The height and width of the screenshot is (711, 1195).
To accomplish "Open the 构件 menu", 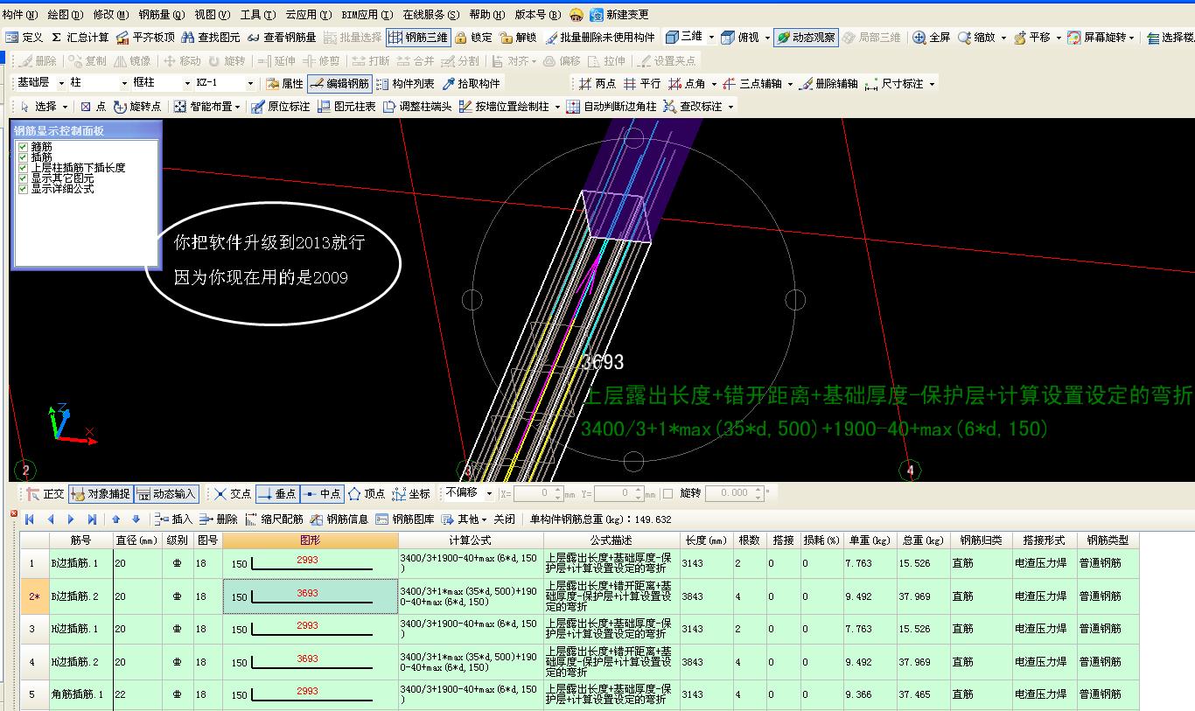I will point(20,15).
